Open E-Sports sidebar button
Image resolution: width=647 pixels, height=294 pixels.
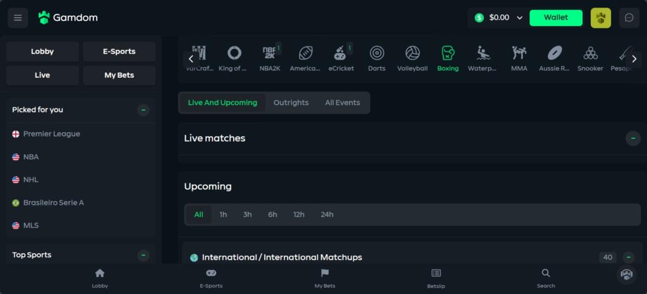(119, 52)
